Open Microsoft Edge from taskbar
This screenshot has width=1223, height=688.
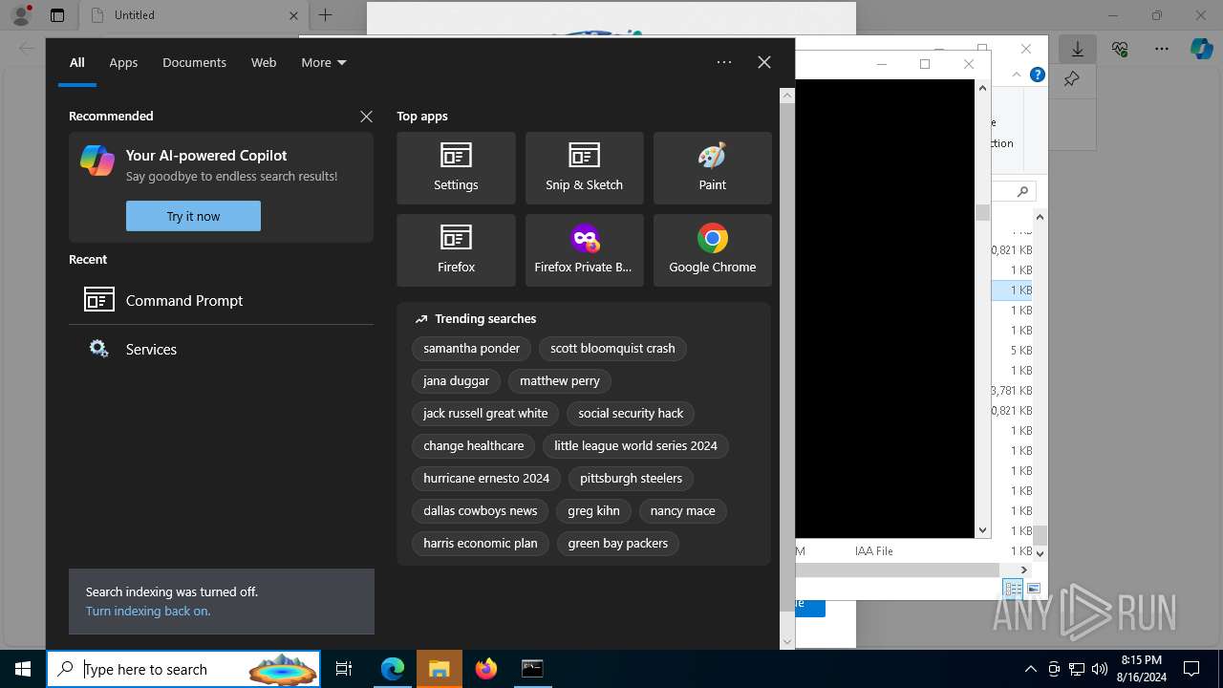[x=393, y=669]
